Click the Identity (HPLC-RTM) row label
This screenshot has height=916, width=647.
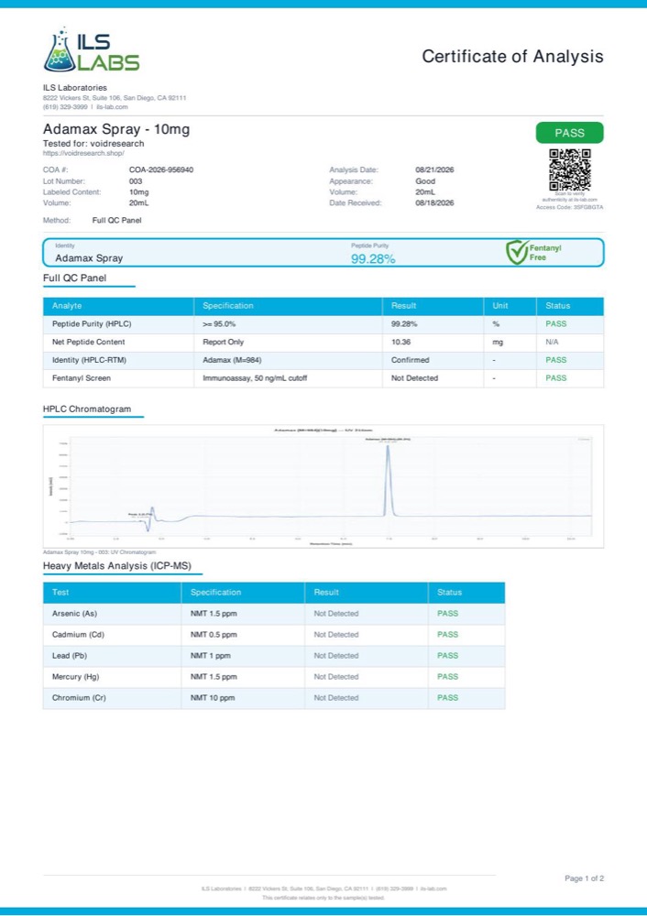click(89, 360)
